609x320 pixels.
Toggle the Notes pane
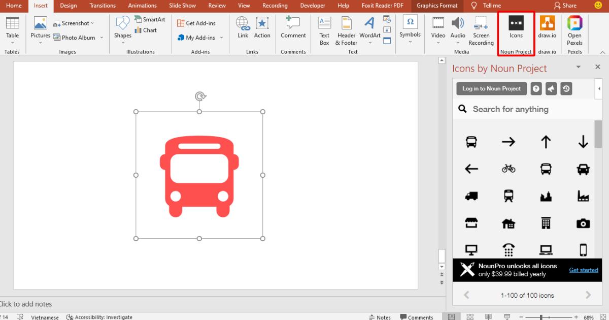pyautogui.click(x=380, y=316)
